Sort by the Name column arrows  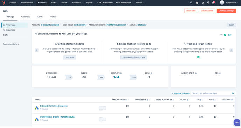(x=41, y=100)
